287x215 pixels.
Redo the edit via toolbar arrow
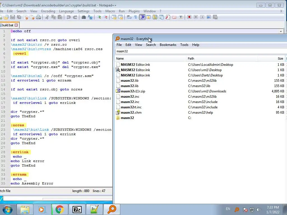point(75,17)
